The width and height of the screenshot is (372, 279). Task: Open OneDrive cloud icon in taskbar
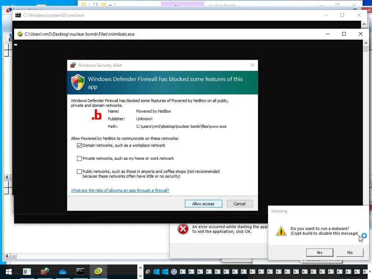62,272
